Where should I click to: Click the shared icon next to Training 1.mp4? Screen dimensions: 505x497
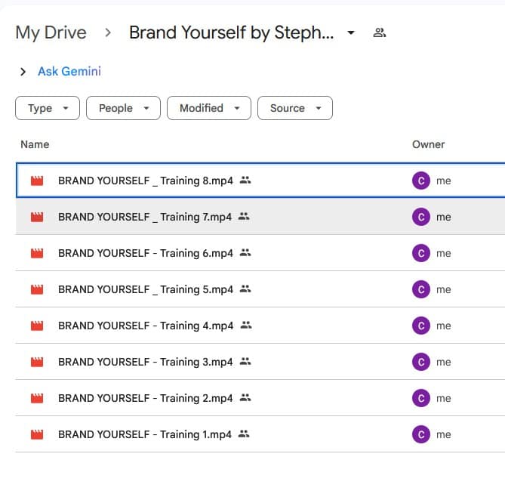243,434
